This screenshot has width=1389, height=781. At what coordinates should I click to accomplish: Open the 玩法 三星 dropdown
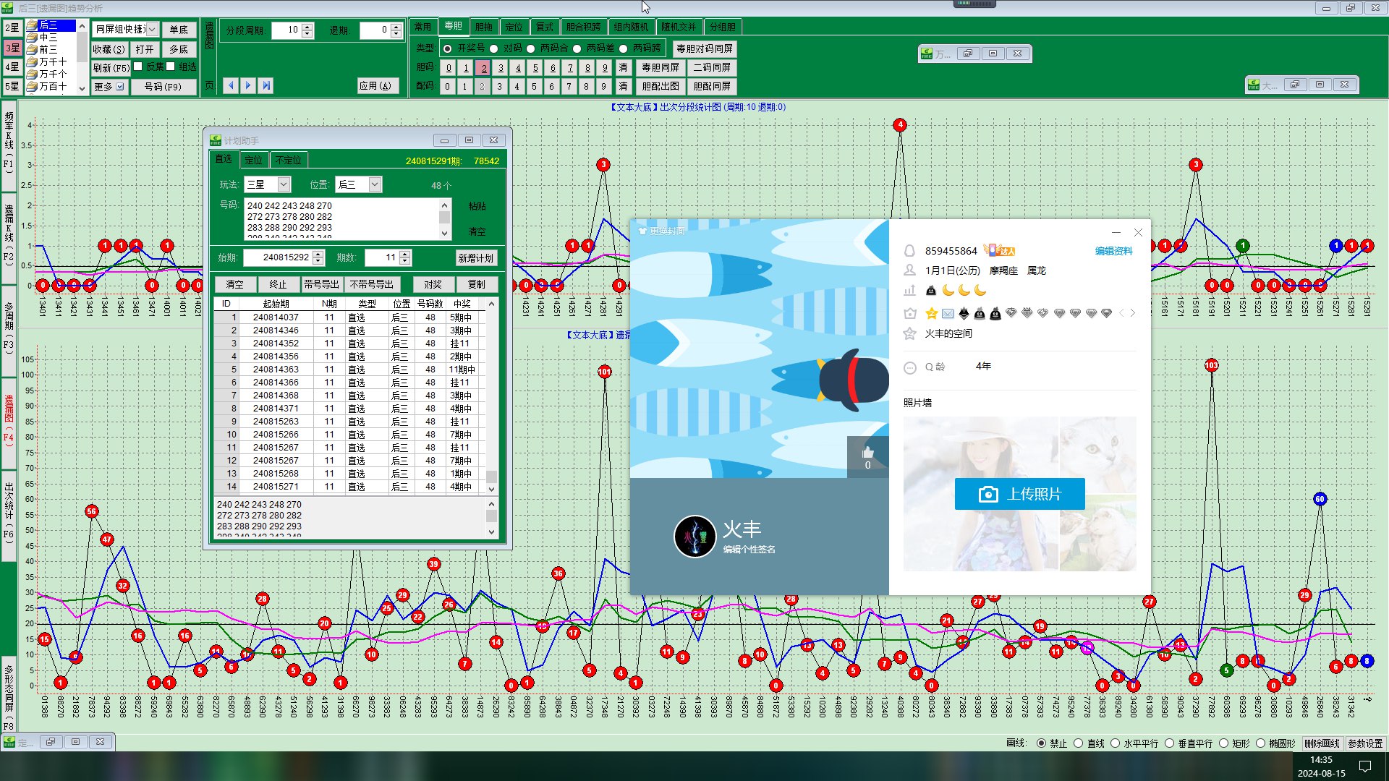pos(284,184)
